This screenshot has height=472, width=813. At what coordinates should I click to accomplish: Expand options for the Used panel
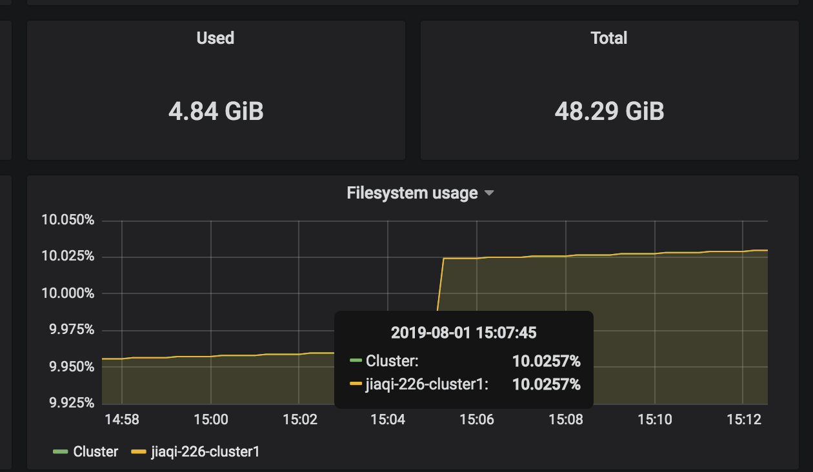[x=216, y=37]
